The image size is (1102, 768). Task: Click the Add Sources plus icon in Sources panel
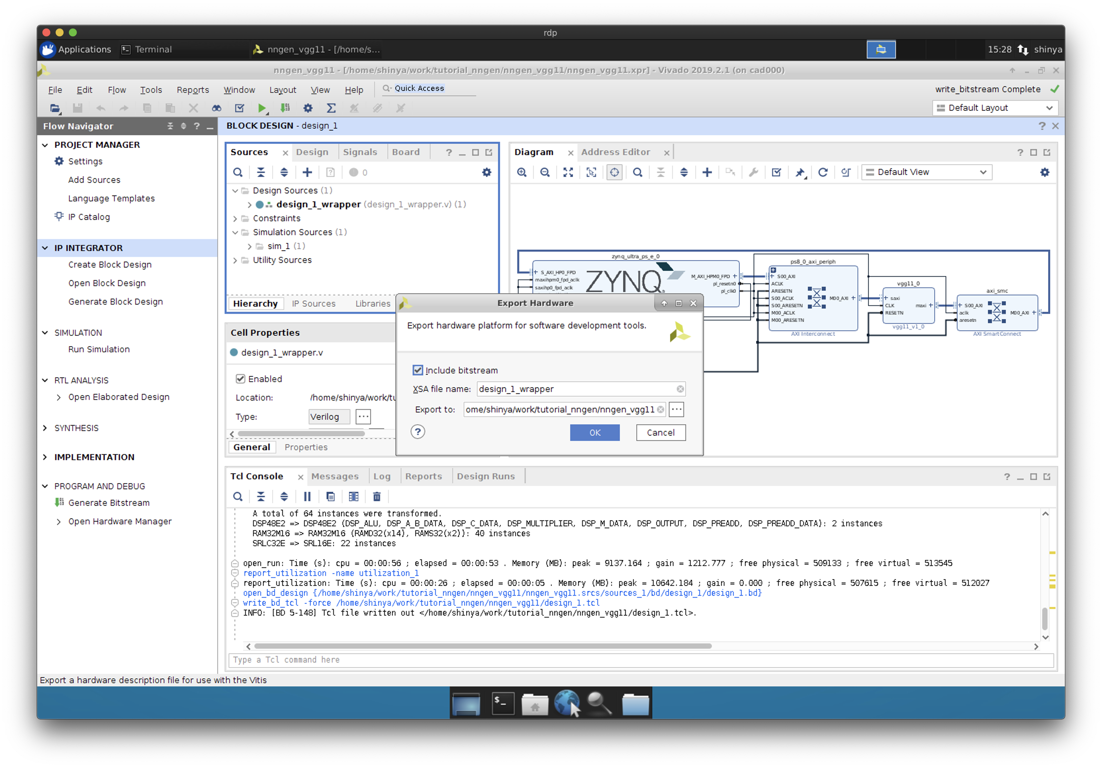pyautogui.click(x=307, y=172)
